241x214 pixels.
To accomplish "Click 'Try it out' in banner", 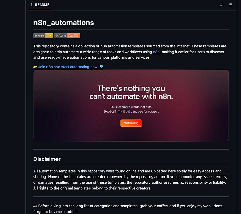I will [124, 111].
